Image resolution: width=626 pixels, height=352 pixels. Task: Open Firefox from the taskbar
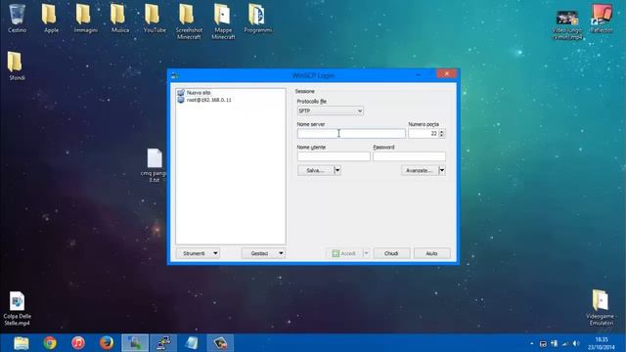click(107, 343)
